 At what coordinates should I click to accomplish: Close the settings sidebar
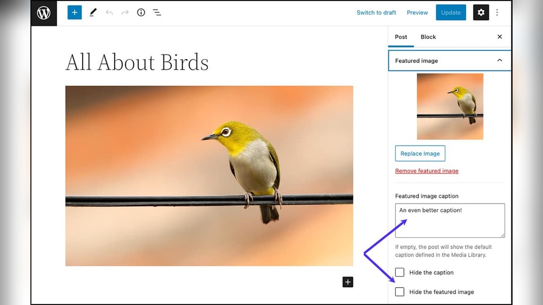500,37
